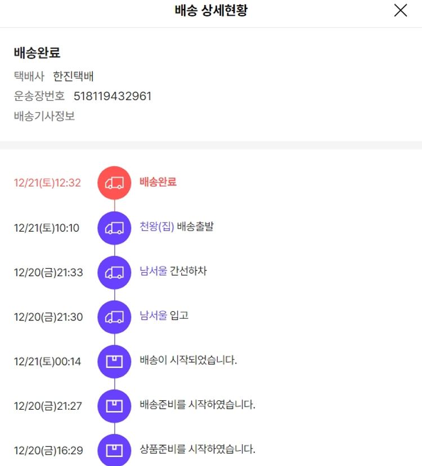Click the 배송이 시작되었습니다. status text
This screenshot has width=422, height=466.
[x=188, y=360]
